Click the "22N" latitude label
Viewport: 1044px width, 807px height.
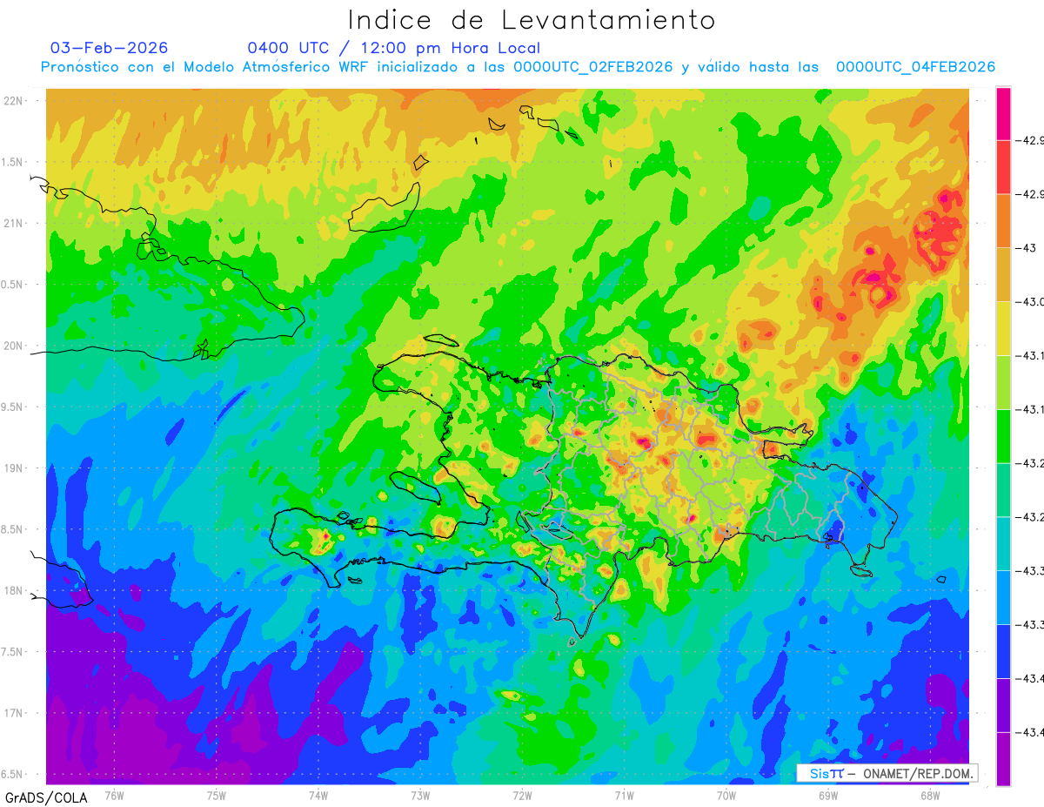pyautogui.click(x=14, y=100)
